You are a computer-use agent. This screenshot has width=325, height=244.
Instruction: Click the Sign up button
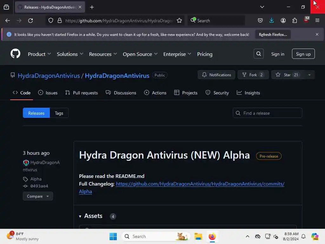(303, 54)
